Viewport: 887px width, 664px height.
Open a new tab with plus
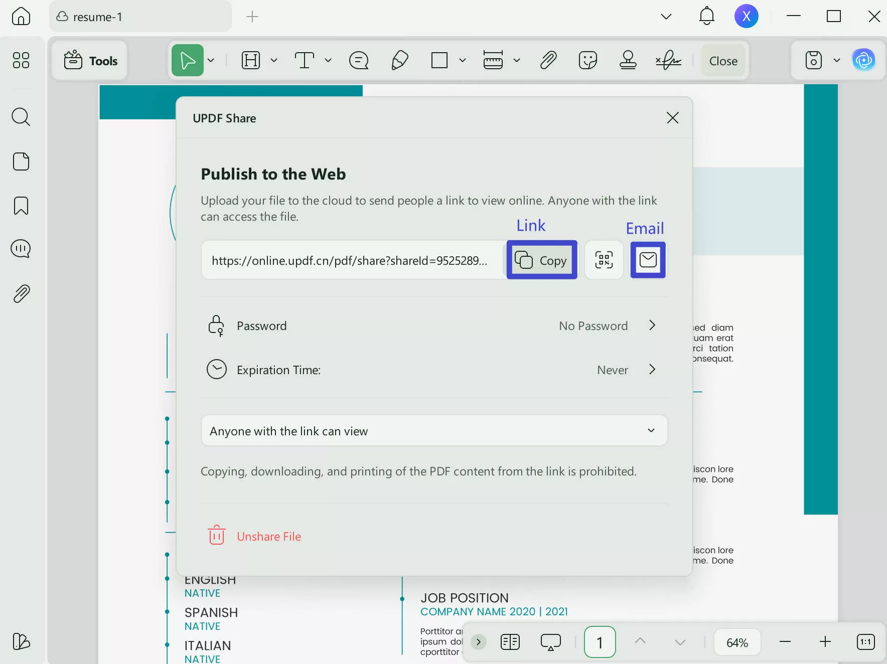coord(252,17)
